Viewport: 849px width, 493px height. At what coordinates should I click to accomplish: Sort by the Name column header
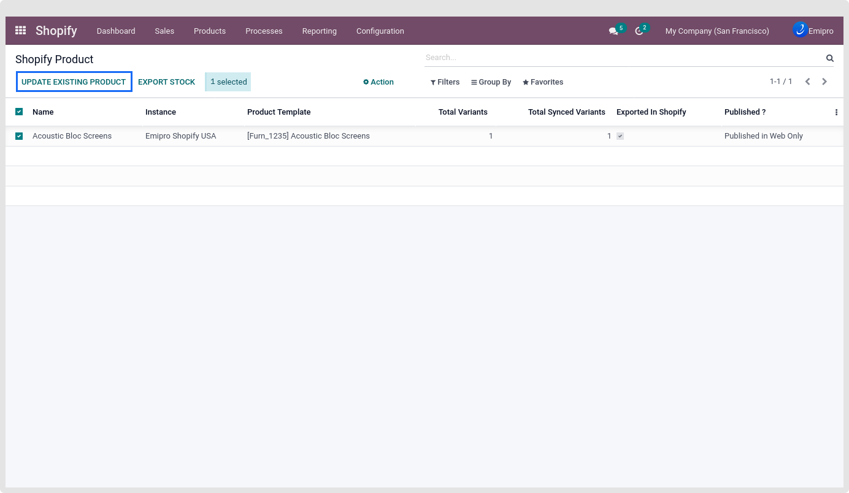pos(43,112)
